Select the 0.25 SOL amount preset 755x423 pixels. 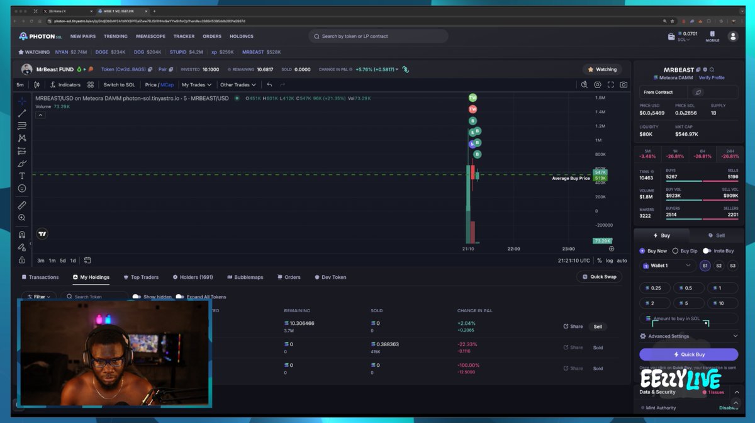[x=656, y=288]
